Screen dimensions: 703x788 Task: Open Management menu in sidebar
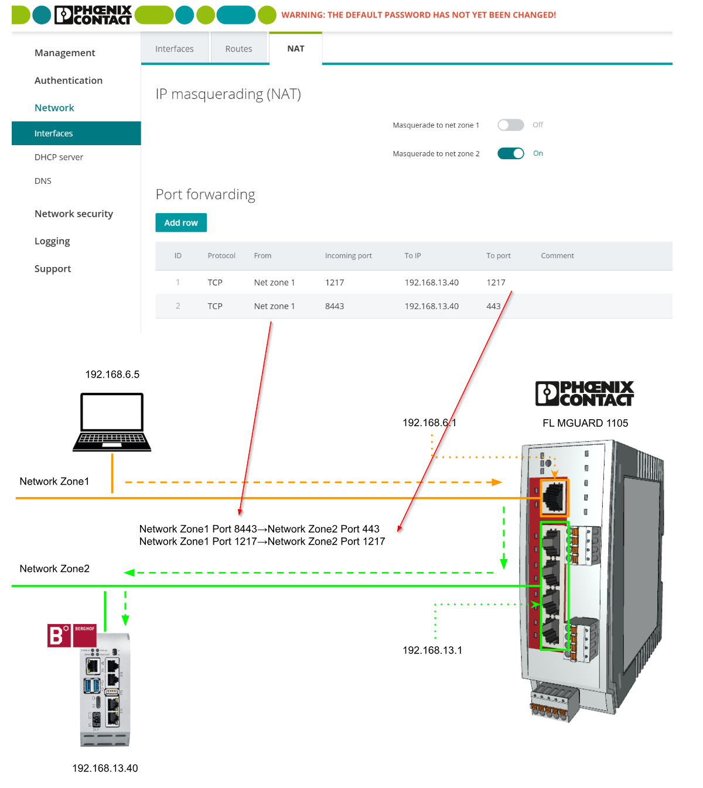click(64, 53)
